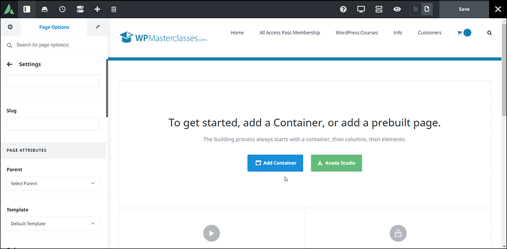
Task: Open the history clock icon
Action: point(62,9)
